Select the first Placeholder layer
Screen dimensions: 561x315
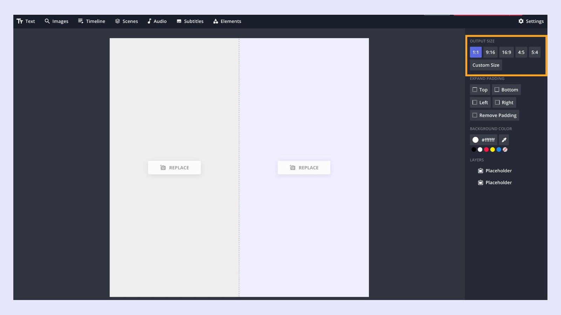point(494,171)
